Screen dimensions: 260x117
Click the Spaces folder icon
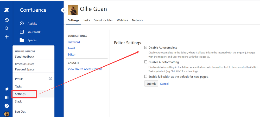22,40
